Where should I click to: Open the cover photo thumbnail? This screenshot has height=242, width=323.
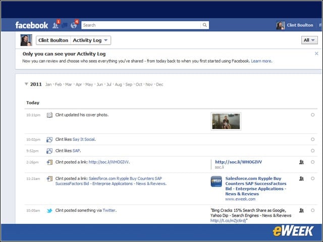click(226, 122)
